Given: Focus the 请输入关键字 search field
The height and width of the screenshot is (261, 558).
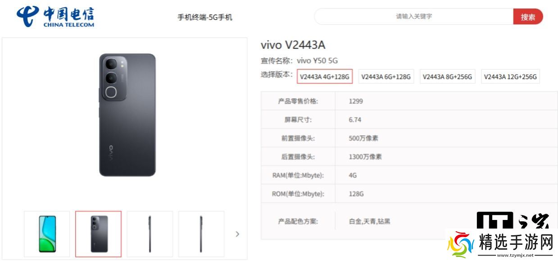Looking at the screenshot, I should click(x=414, y=17).
